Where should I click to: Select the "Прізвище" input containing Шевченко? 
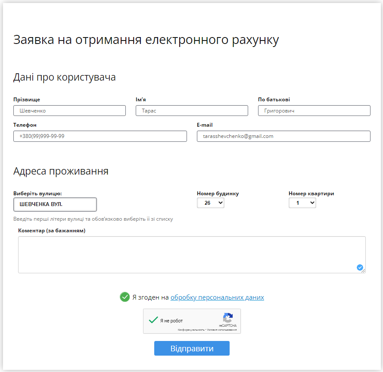point(69,110)
